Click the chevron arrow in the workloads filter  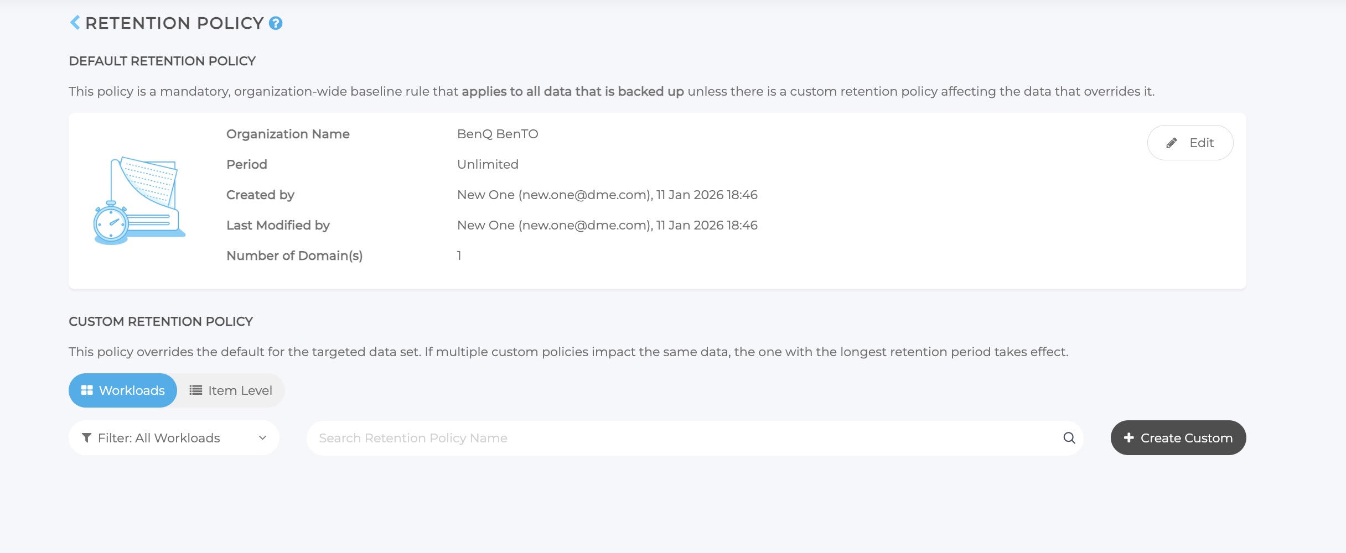tap(262, 438)
